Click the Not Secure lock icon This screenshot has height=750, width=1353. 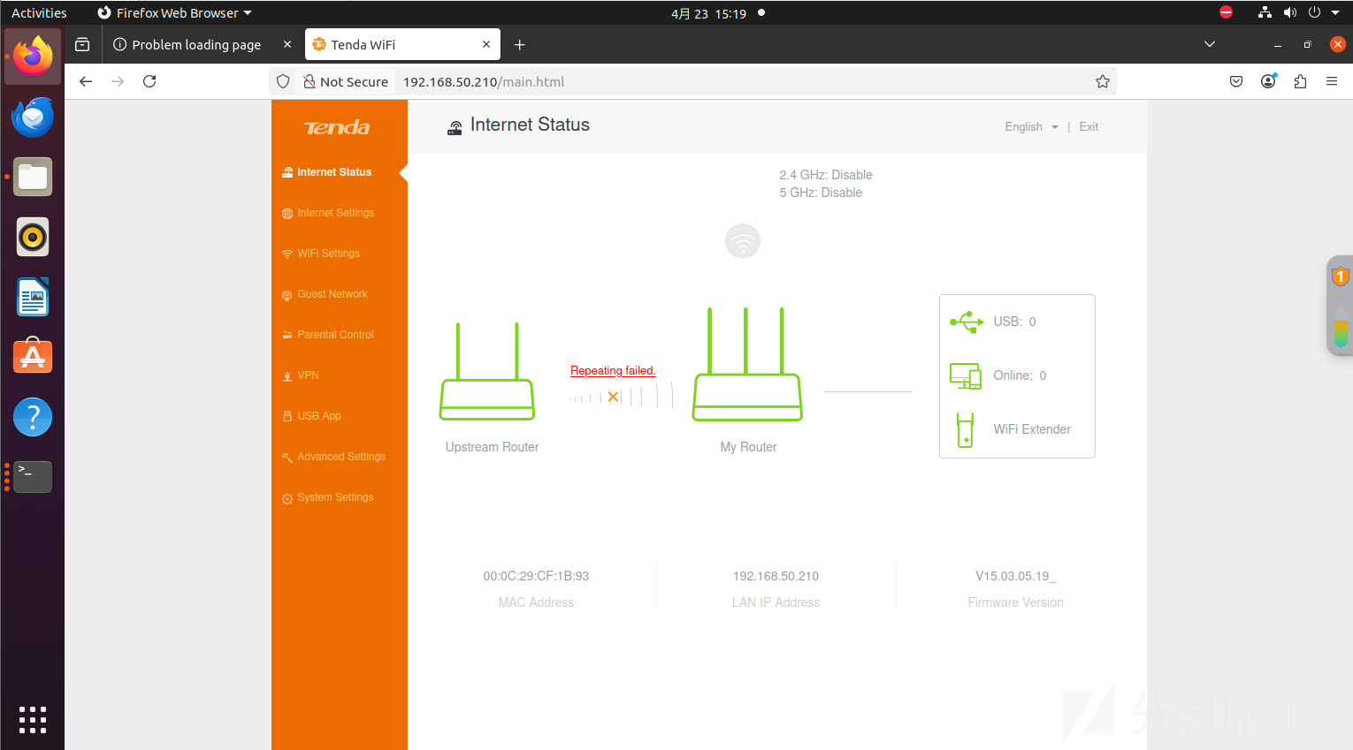[310, 81]
